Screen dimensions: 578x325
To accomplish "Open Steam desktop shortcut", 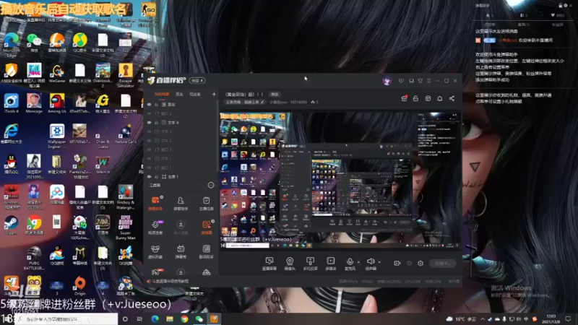I will (x=11, y=225).
